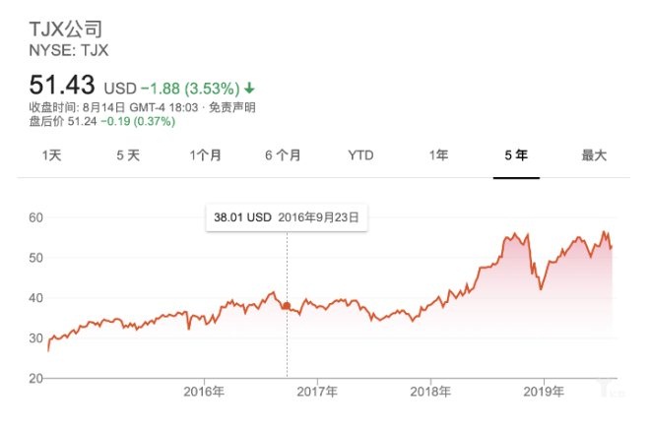Switch to the 1年 chart view

[x=438, y=155]
